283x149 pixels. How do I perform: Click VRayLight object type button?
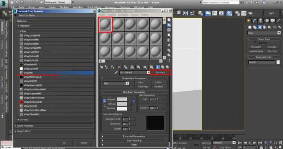coord(255,47)
